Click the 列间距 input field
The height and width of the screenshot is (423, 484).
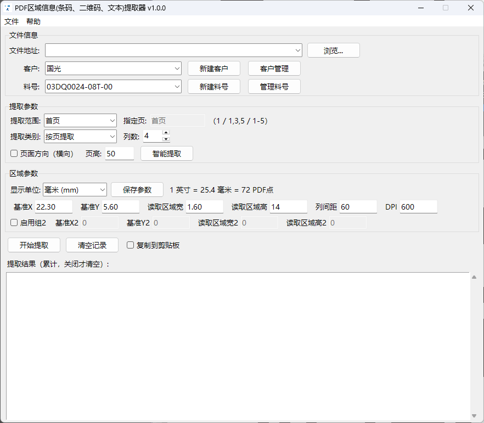point(358,207)
